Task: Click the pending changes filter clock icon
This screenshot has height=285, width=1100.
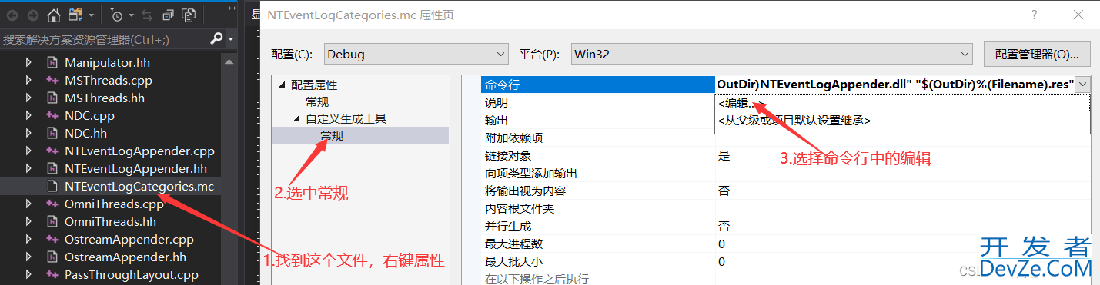Action: pos(115,15)
